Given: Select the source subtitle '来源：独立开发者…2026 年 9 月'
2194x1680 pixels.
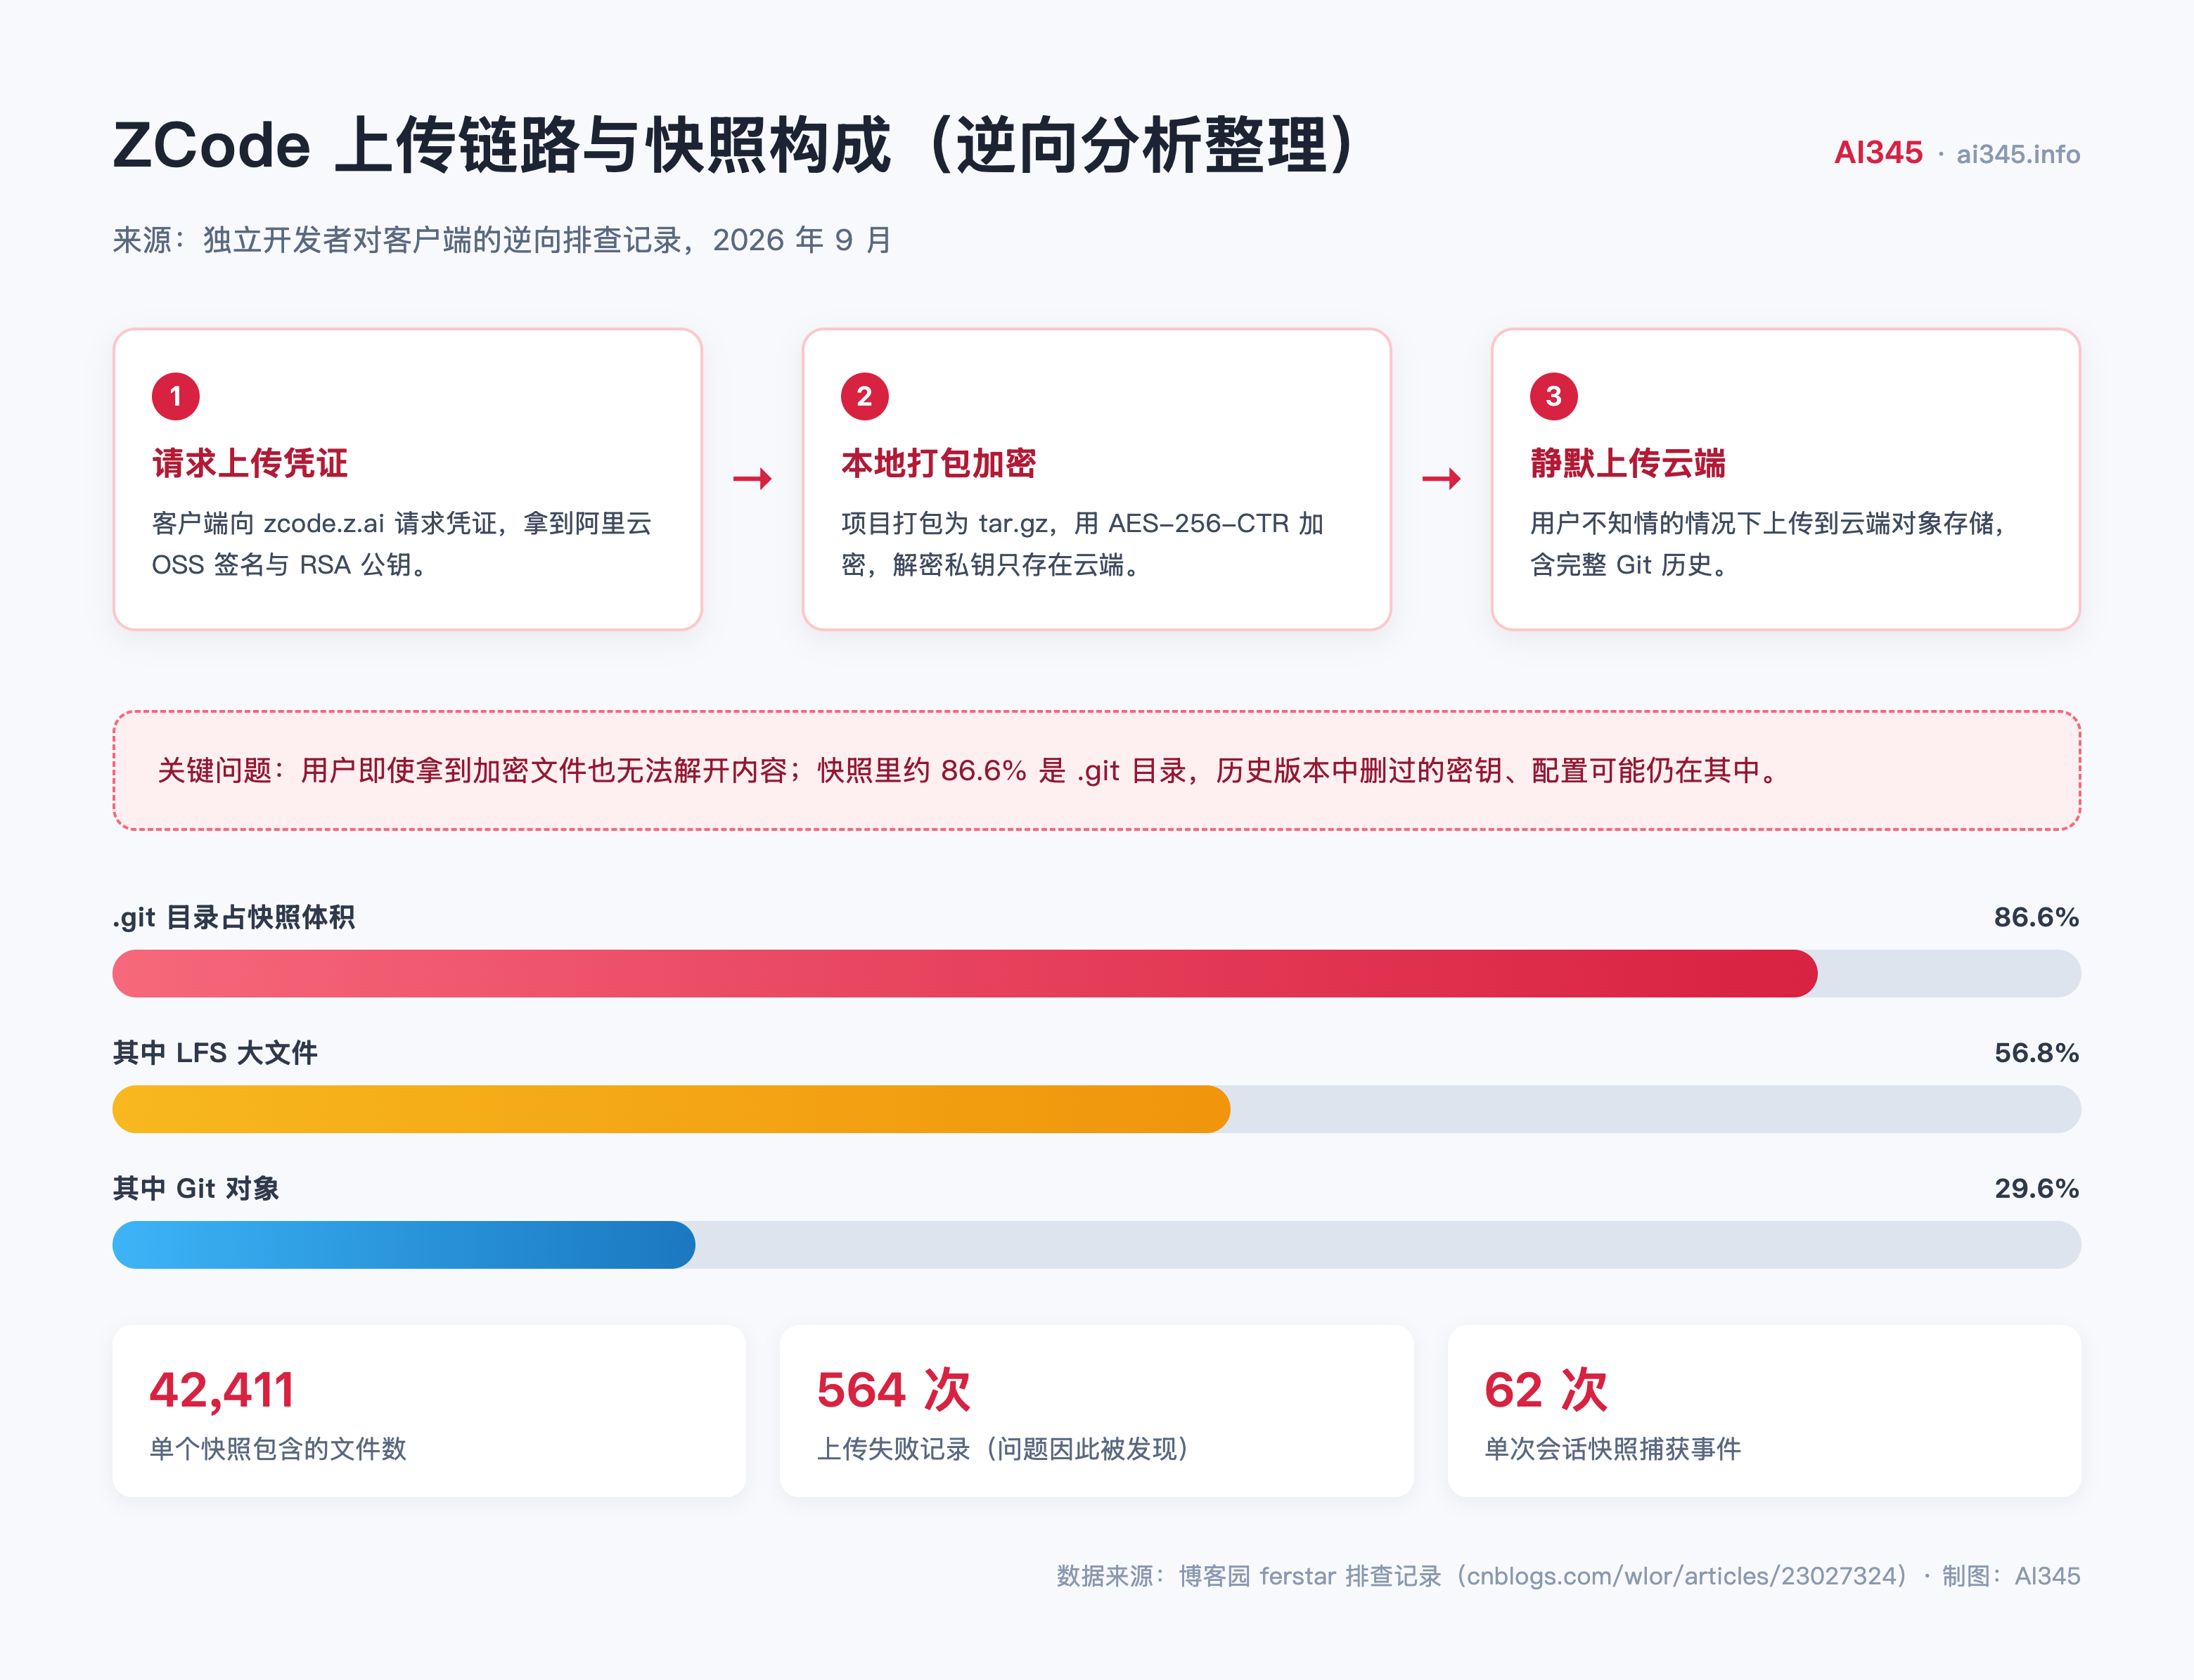Looking at the screenshot, I should [501, 240].
